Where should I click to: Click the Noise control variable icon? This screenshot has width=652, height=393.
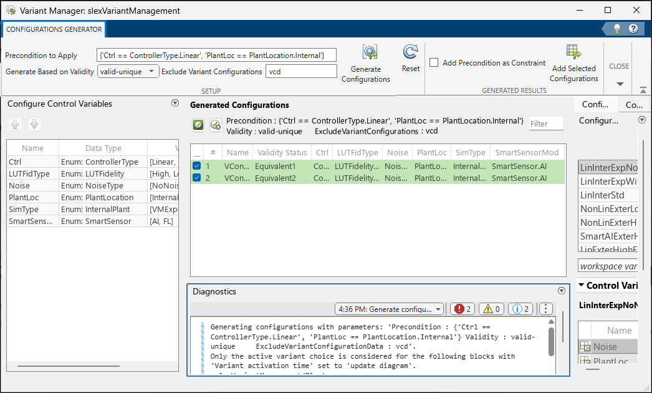[585, 346]
